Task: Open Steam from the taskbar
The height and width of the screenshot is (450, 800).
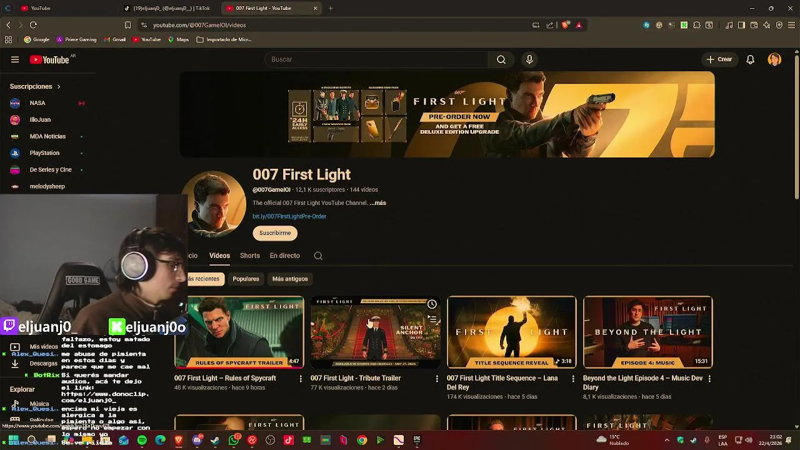Action: (215, 441)
